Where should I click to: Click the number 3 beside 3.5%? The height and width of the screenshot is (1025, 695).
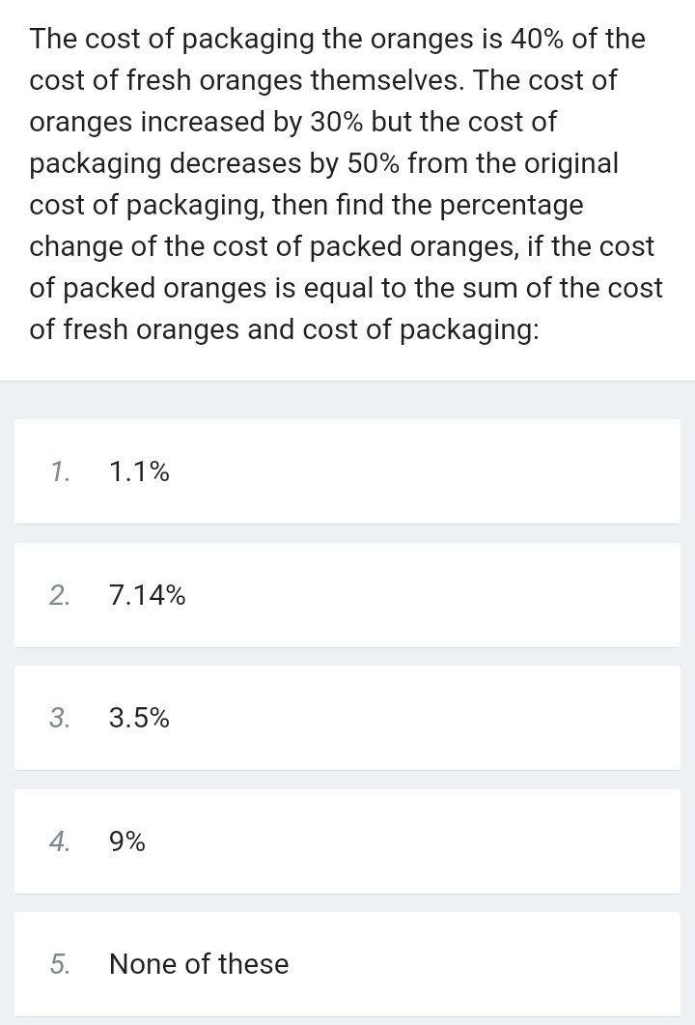[x=58, y=719]
